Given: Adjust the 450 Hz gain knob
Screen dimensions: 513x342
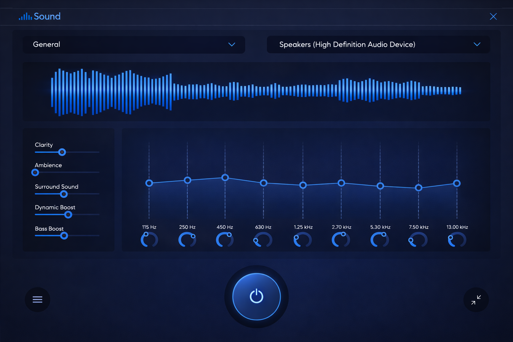Looking at the screenshot, I should coord(224,239).
